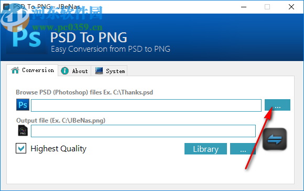Open the System tab
The height and width of the screenshot is (191, 304).
point(109,71)
